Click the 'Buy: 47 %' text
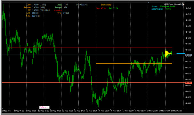 [x=101, y=8]
